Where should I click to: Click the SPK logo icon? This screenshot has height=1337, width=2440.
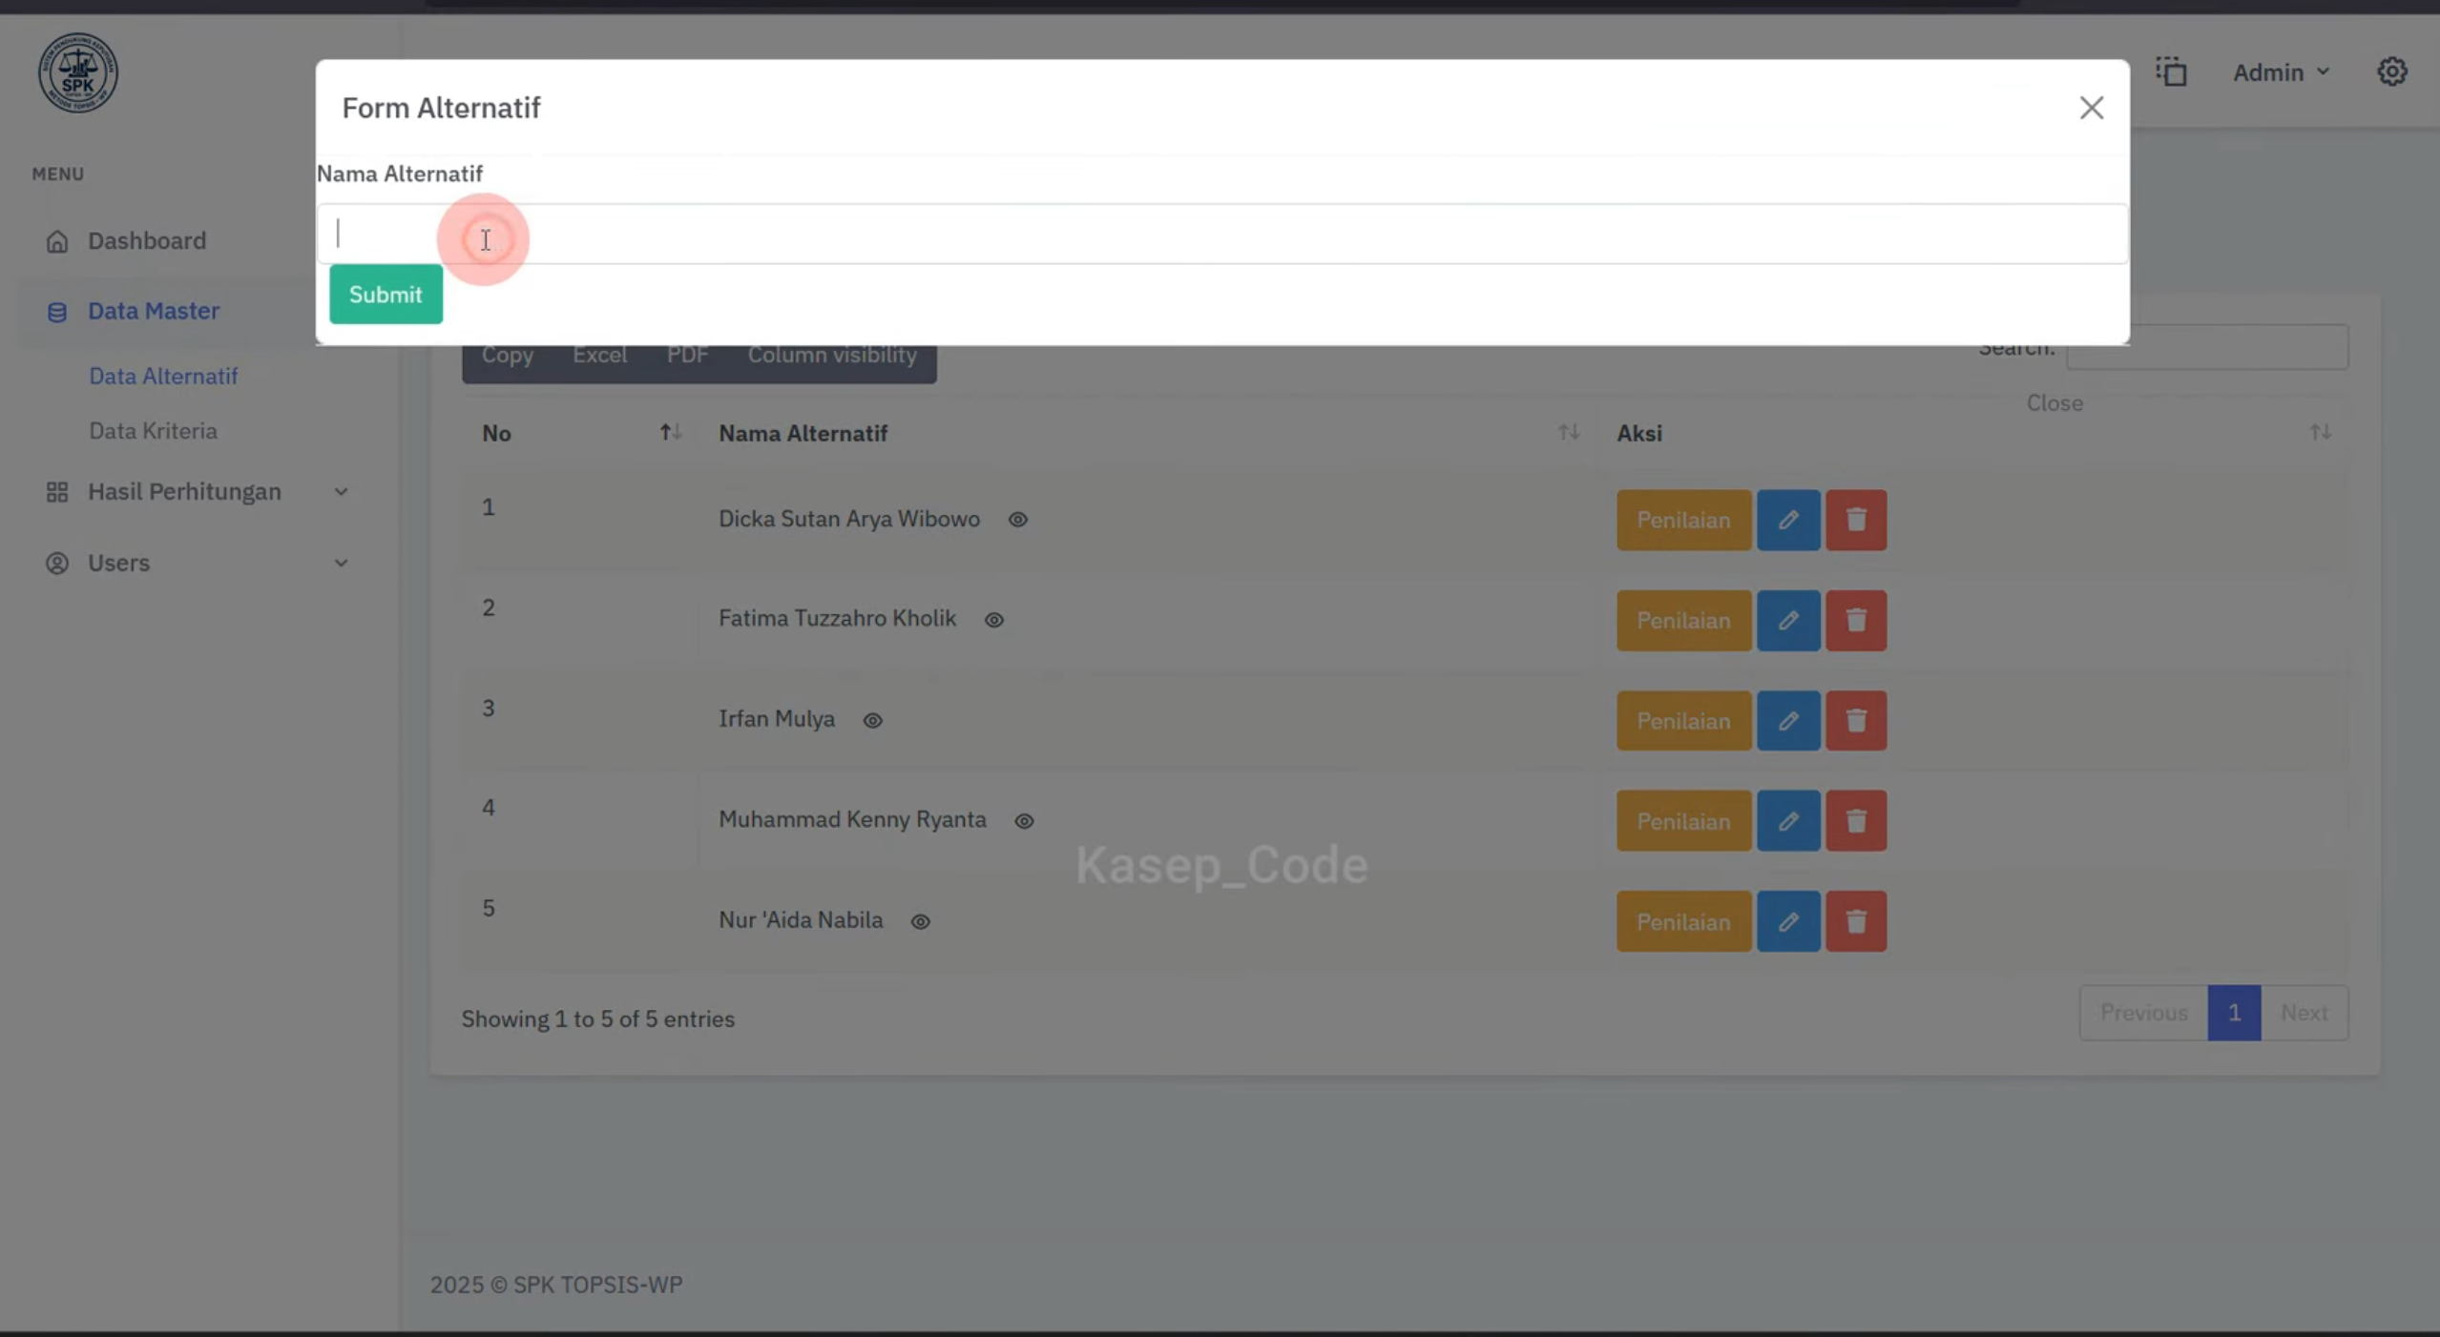(78, 72)
